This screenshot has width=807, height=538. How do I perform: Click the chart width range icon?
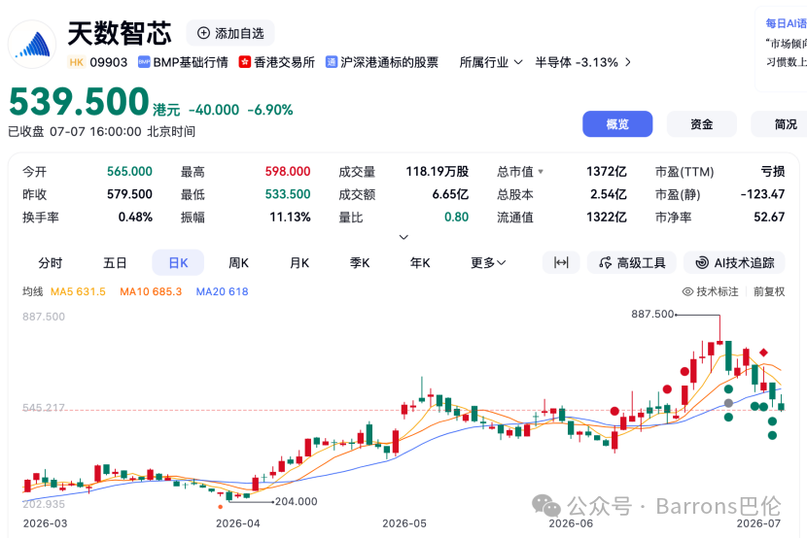coord(561,263)
